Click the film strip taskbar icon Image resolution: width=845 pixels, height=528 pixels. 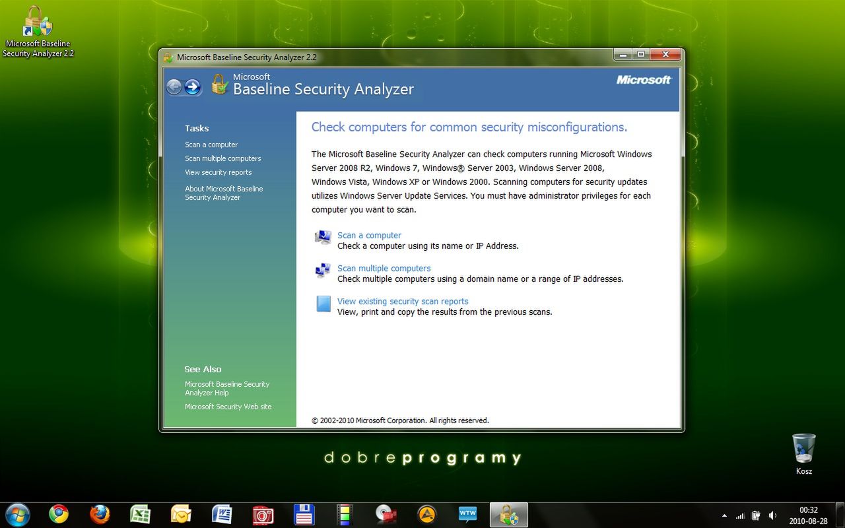coord(345,514)
